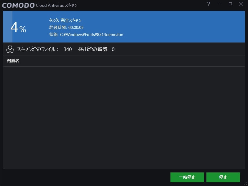Viewport: 248px width, 186px height.
Task: Click the 4% progress value
Action: [18, 28]
